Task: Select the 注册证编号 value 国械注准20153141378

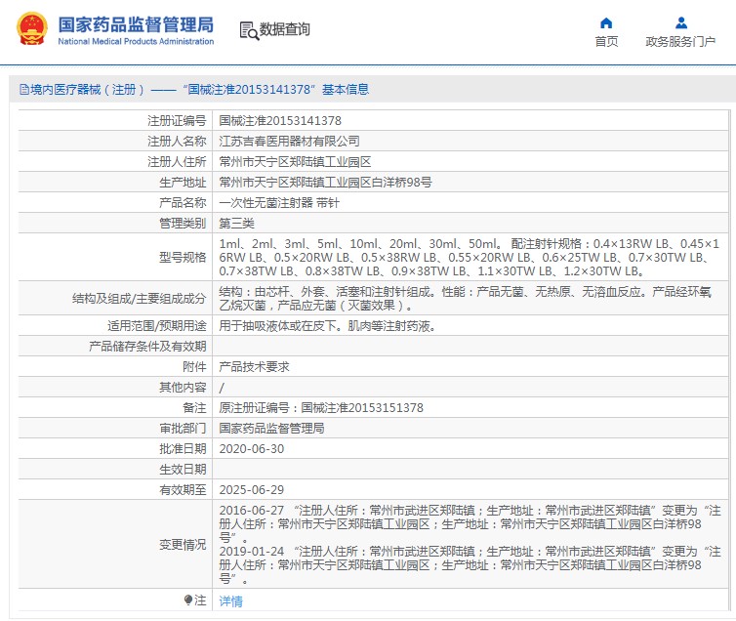Action: click(x=280, y=121)
